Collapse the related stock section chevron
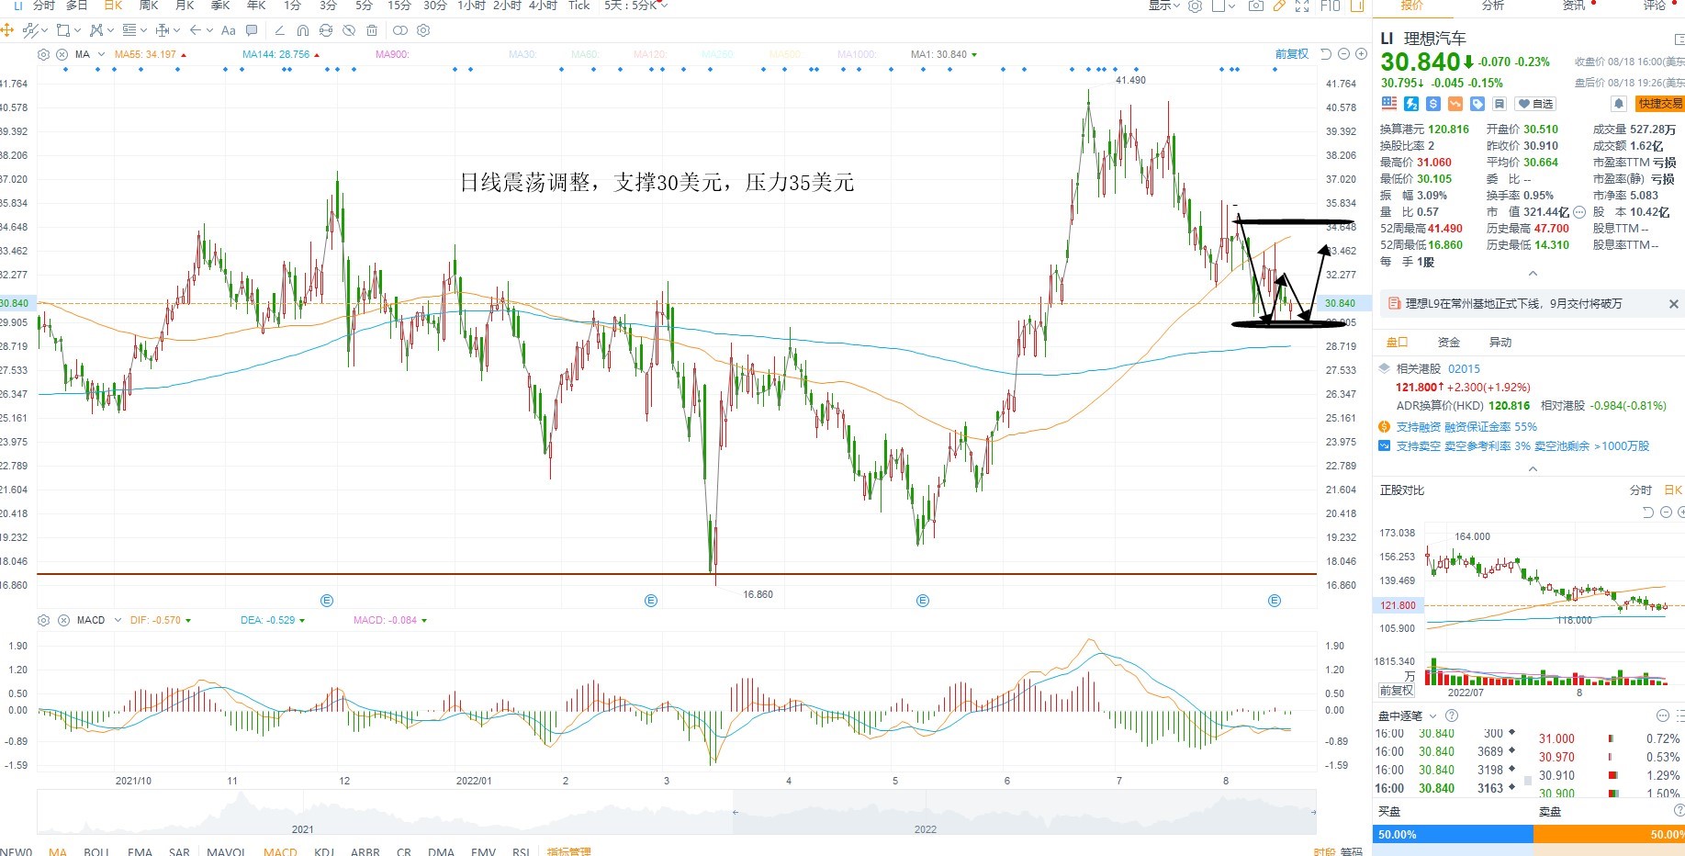Screen dimensions: 1685x856 (x=1533, y=468)
